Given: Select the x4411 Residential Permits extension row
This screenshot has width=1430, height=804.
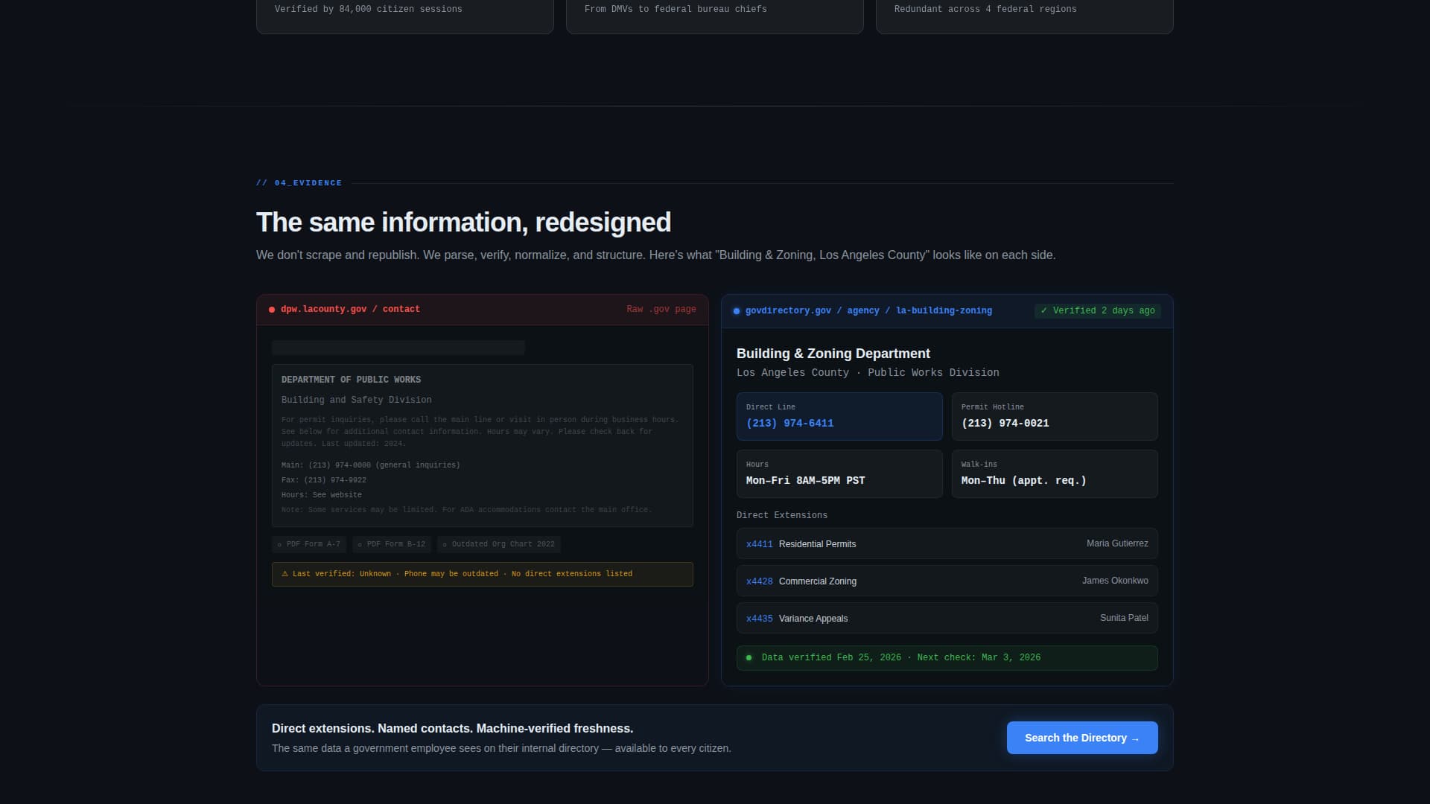Looking at the screenshot, I should tap(947, 543).
